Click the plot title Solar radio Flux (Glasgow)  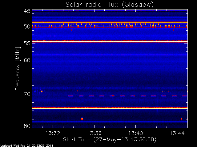(110, 5)
